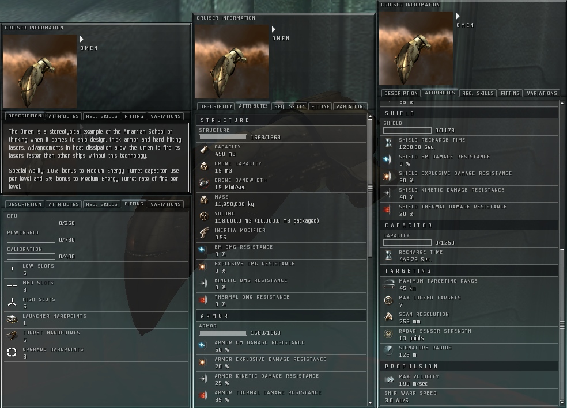Click the middle panel scrollbar down arrow
Image resolution: width=567 pixels, height=408 pixels.
pos(370,402)
